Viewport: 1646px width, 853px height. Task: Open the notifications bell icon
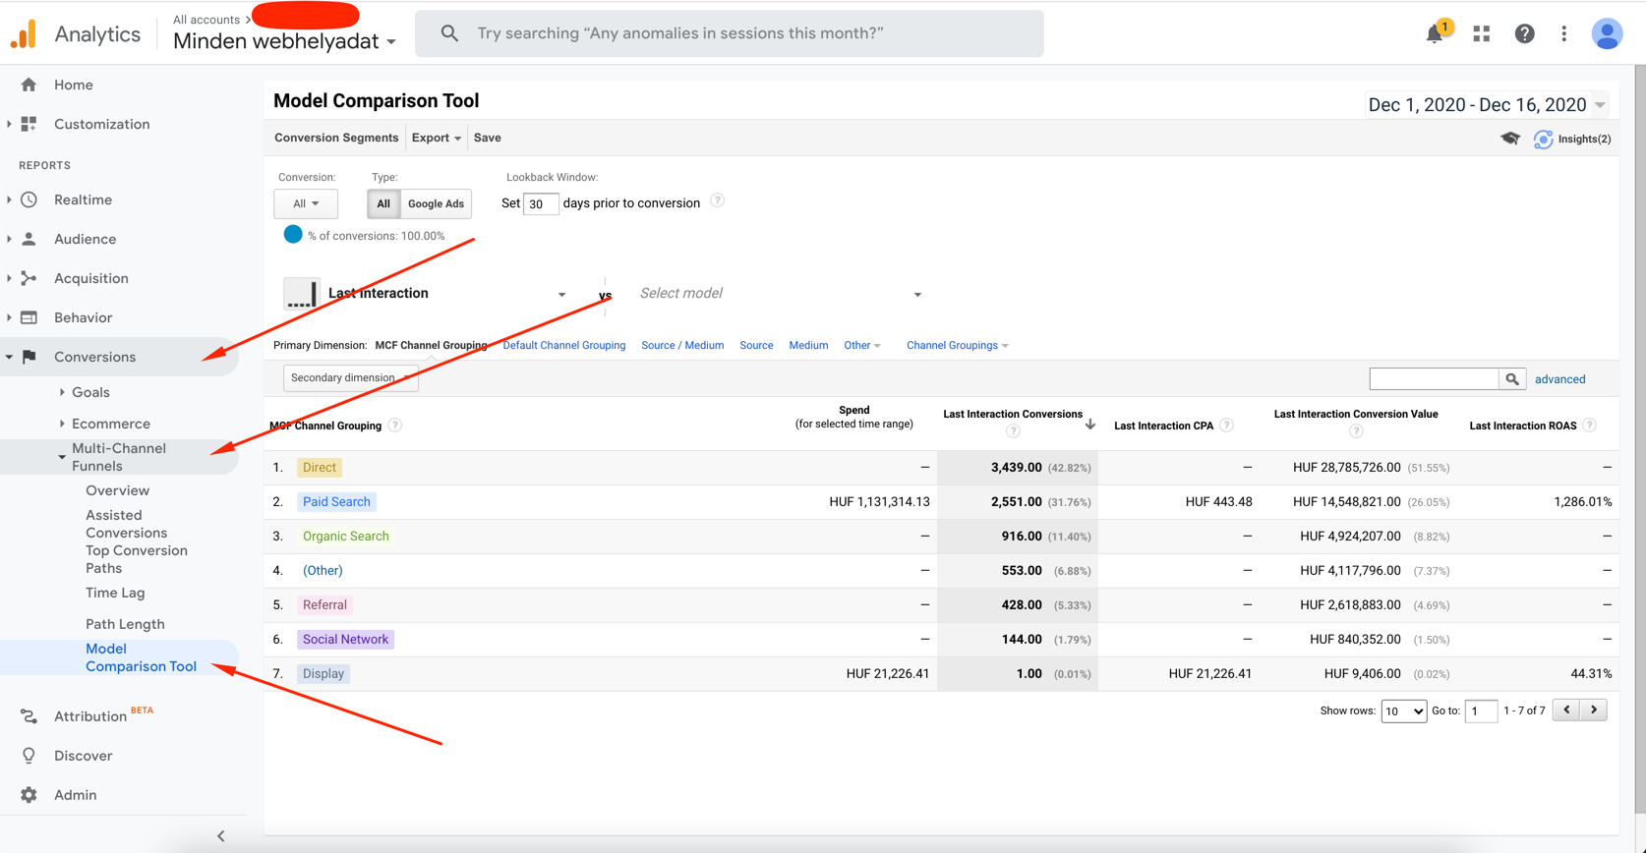1435,34
